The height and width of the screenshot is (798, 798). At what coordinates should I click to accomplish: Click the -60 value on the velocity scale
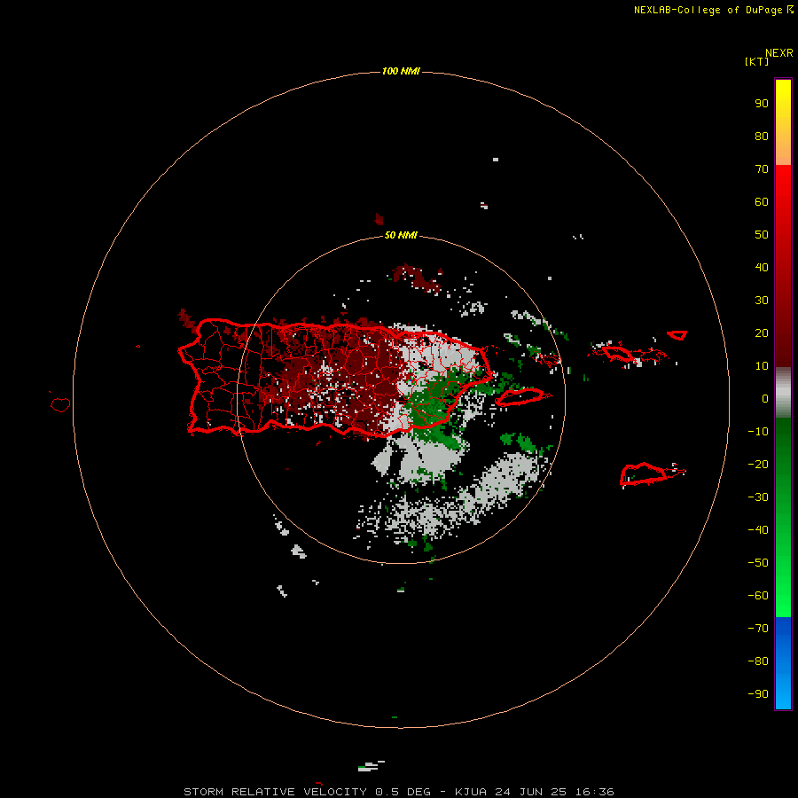(758, 596)
